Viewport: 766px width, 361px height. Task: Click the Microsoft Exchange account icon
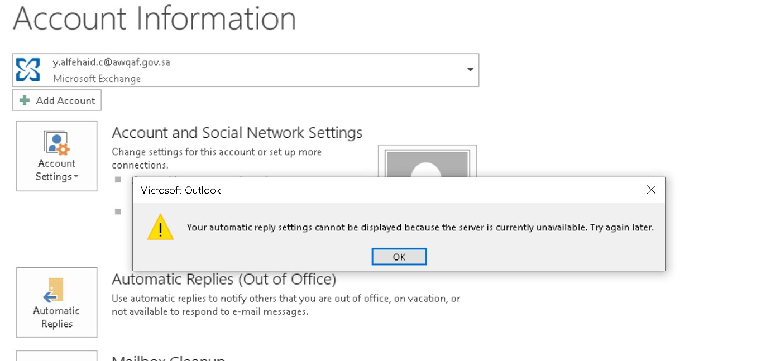(x=28, y=70)
